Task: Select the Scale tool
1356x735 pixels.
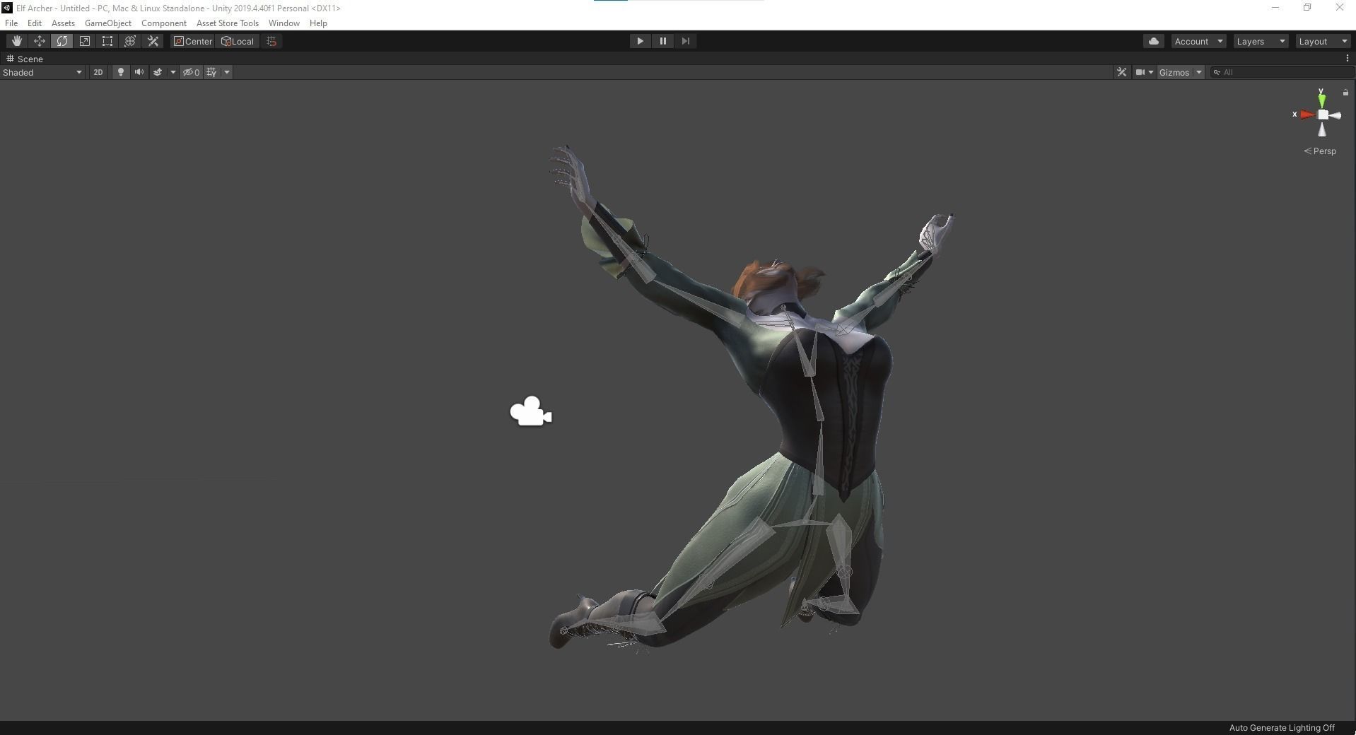Action: 84,41
